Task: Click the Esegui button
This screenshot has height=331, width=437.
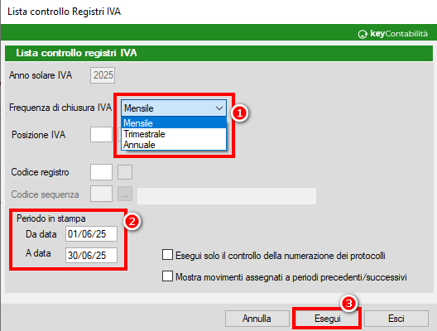Action: pyautogui.click(x=327, y=319)
